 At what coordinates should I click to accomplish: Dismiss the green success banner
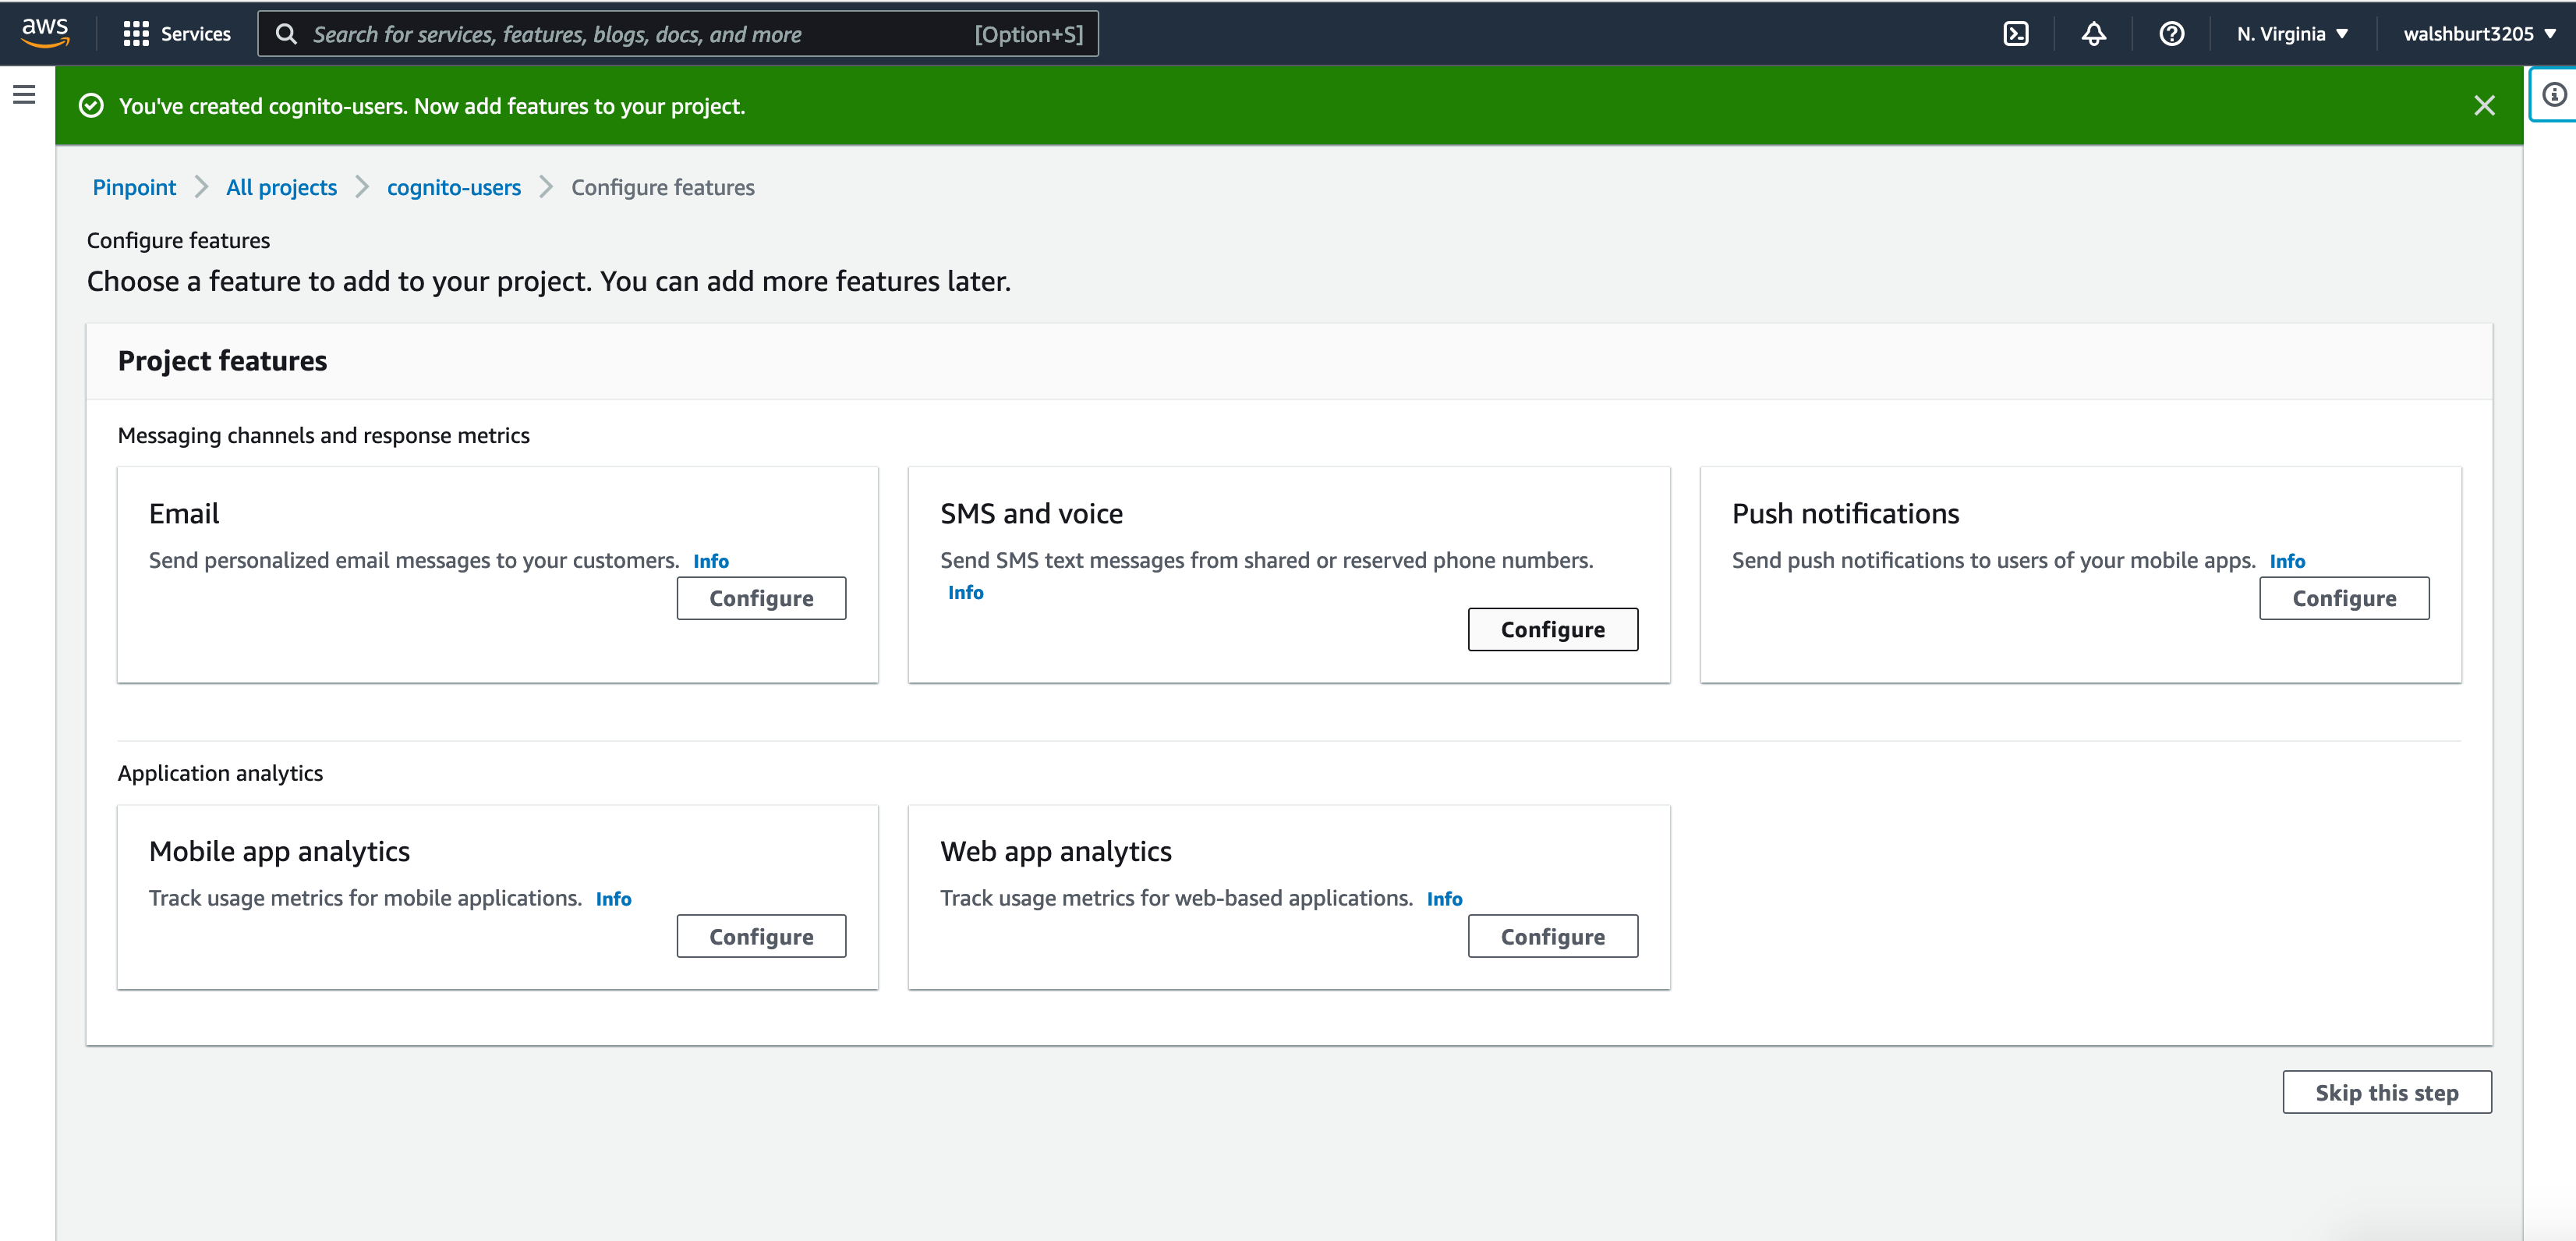click(2484, 105)
